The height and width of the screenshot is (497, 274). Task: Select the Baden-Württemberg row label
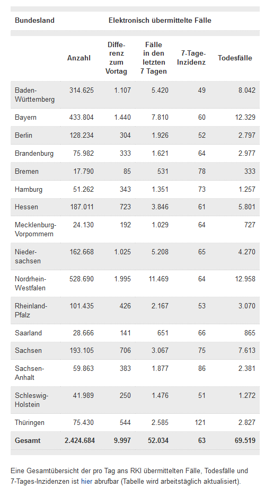point(34,95)
